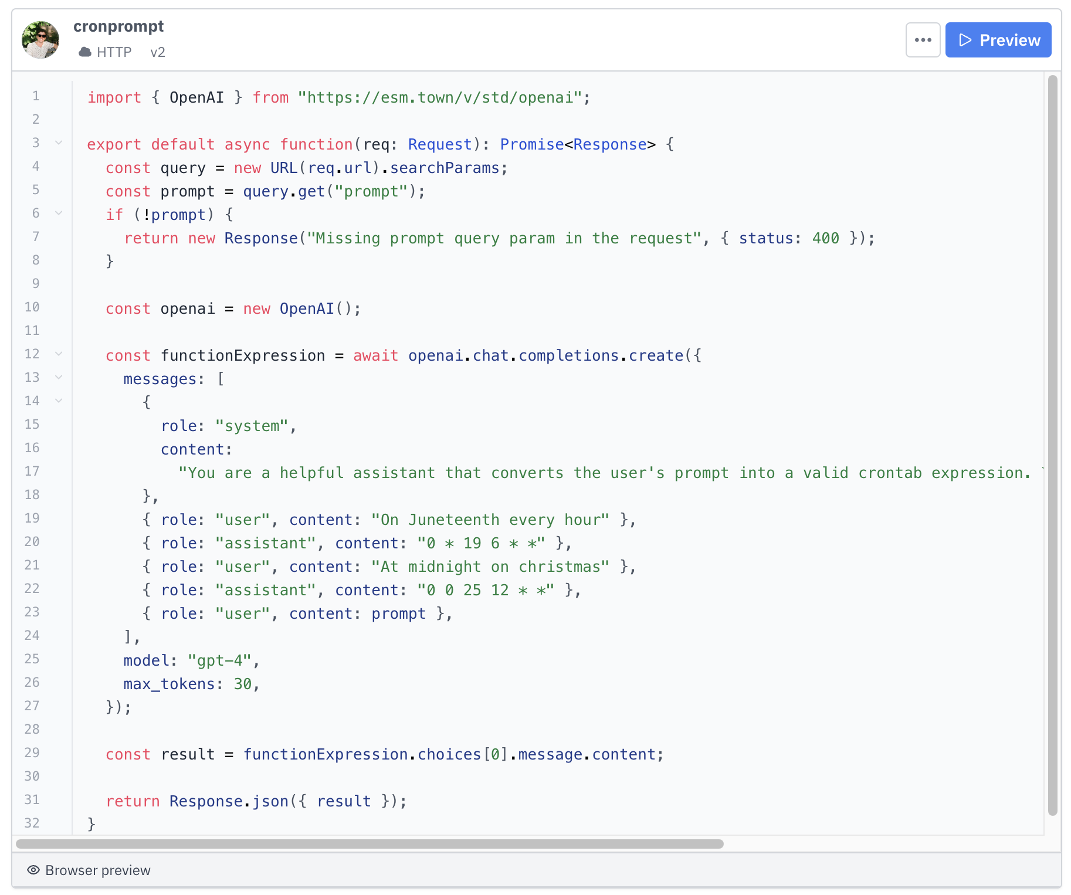
Task: Collapse the if block on line 6
Action: click(58, 213)
